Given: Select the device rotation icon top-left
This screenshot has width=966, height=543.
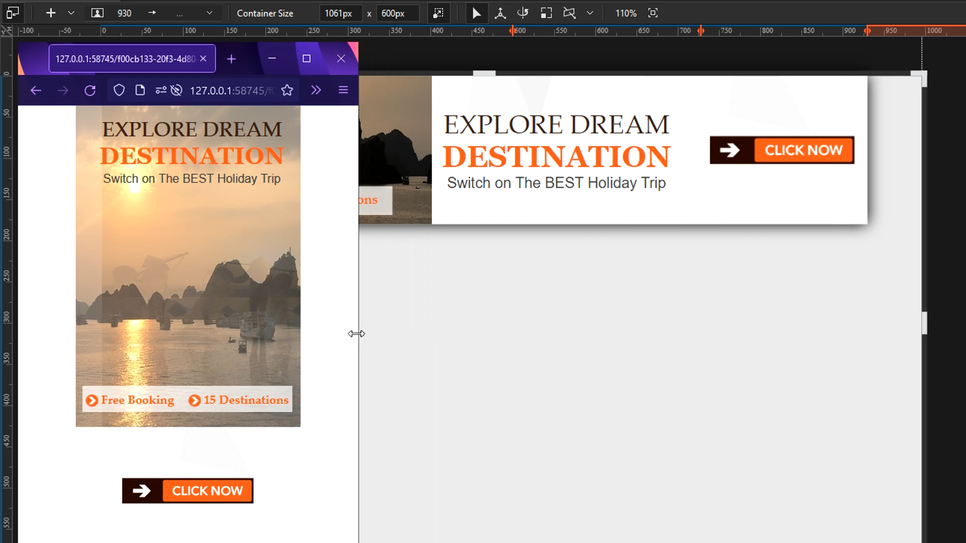Looking at the screenshot, I should tap(13, 13).
